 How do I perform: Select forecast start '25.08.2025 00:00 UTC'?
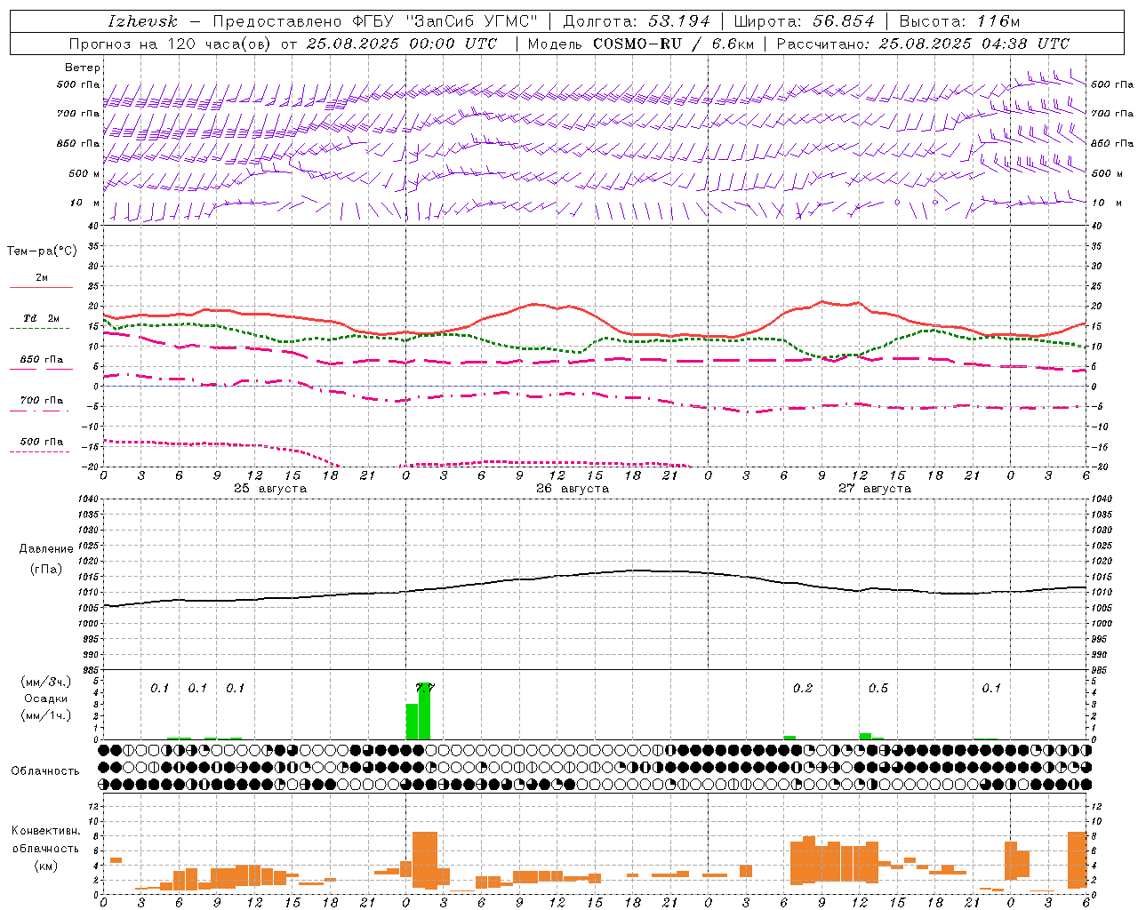401,44
